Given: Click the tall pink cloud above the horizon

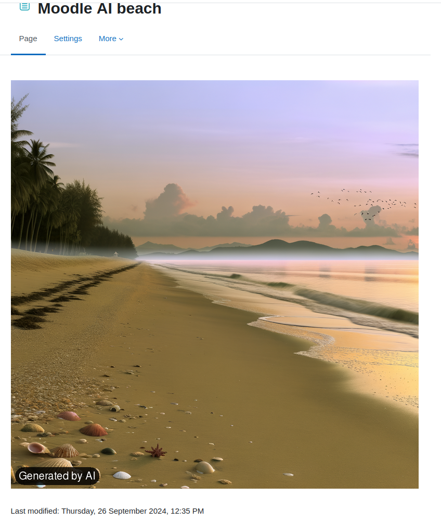Looking at the screenshot, I should (x=170, y=200).
